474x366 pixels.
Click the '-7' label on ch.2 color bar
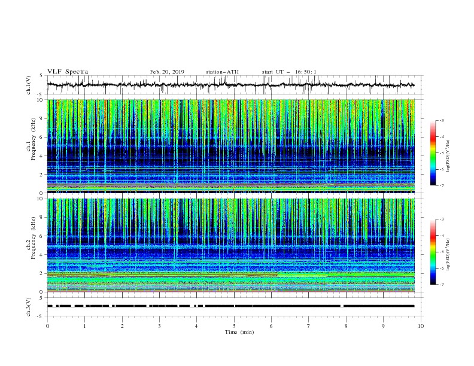coord(441,285)
